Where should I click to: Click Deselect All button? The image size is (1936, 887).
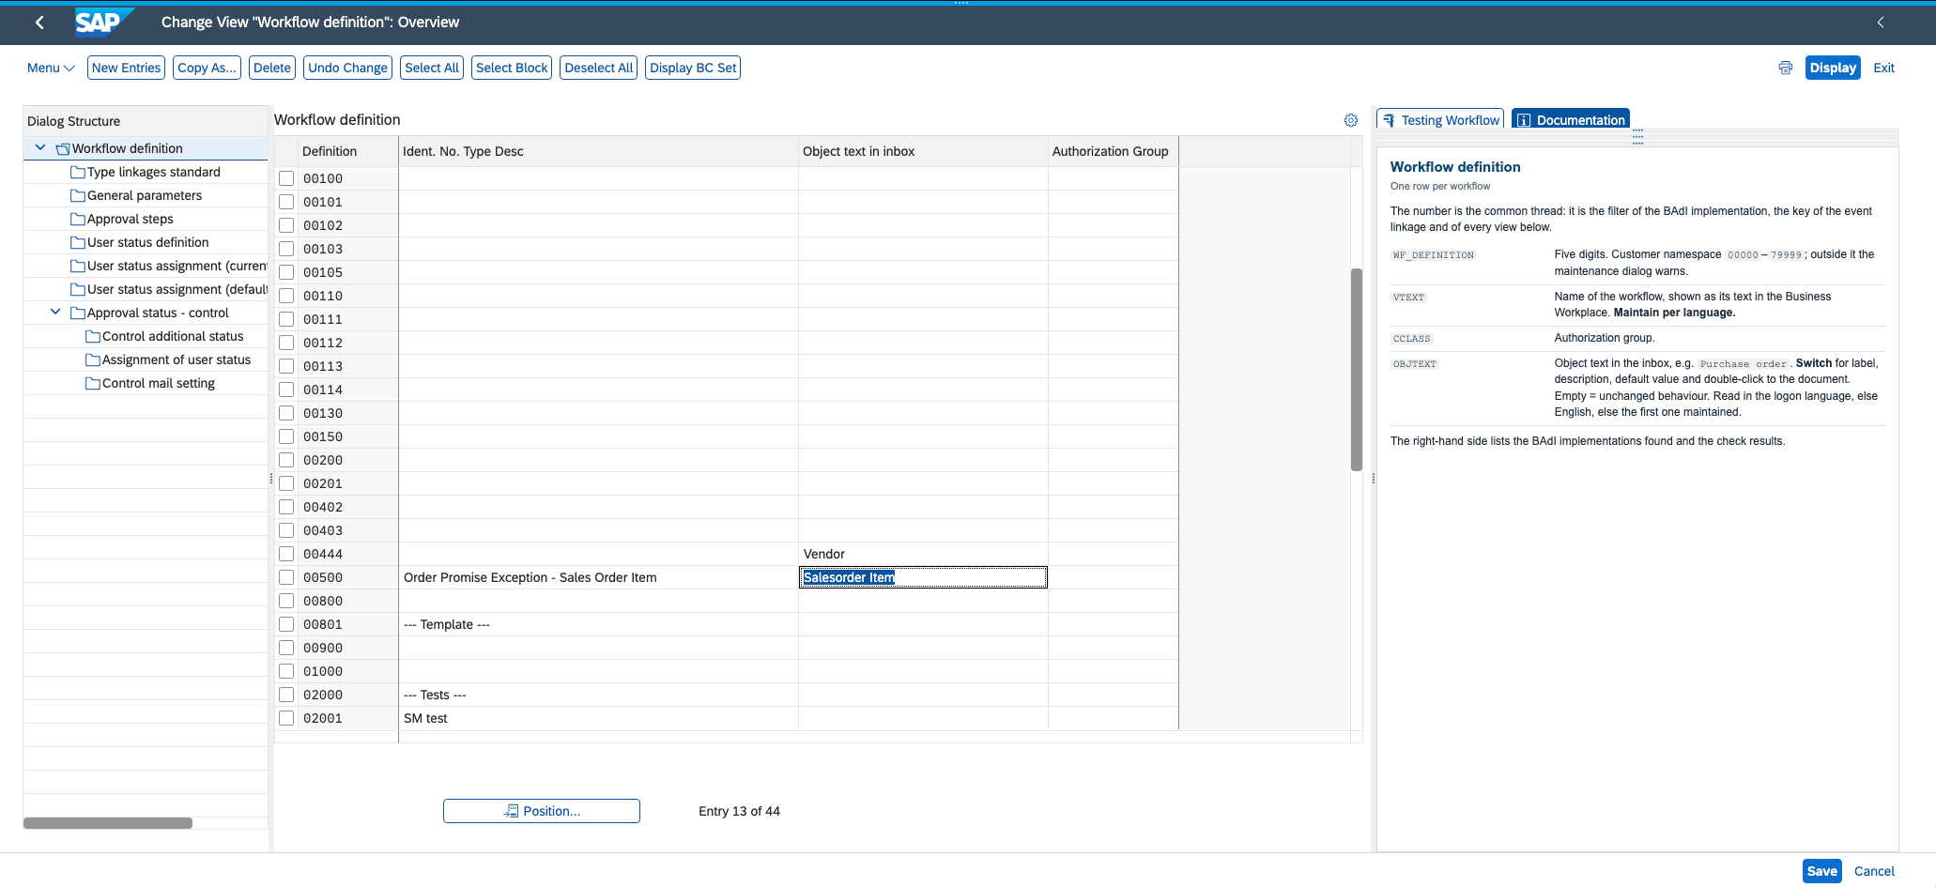(599, 68)
